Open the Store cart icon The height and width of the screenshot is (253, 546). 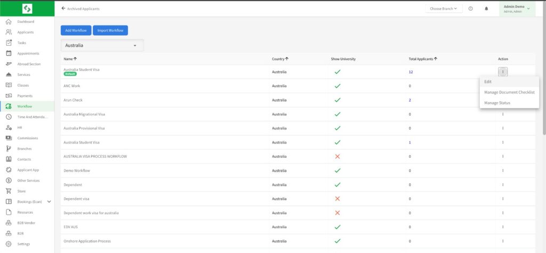pyautogui.click(x=9, y=191)
